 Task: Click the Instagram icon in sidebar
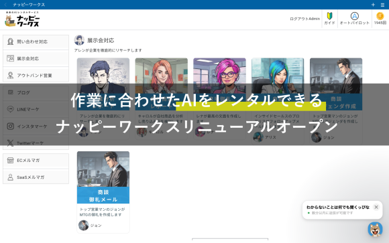[11, 127]
